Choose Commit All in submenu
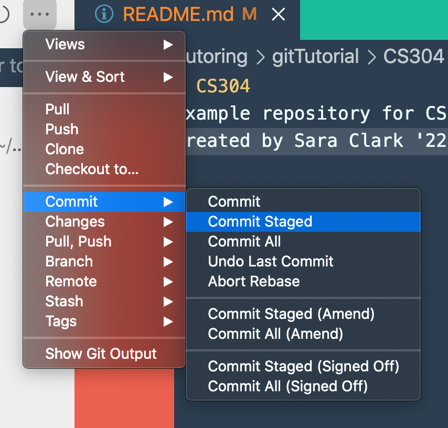This screenshot has height=428, width=448. click(303, 242)
